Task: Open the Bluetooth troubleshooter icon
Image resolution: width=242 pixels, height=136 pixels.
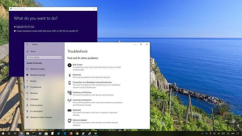Action: point(70,75)
